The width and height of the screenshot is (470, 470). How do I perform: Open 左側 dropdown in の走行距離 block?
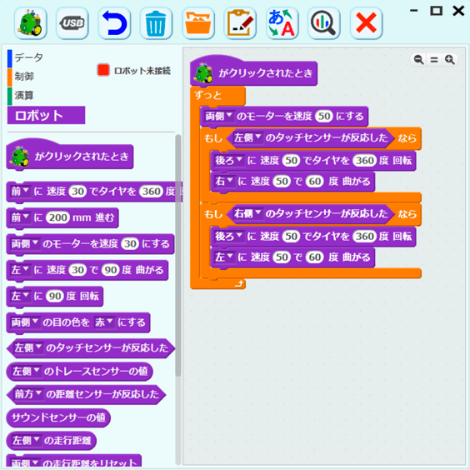click(26, 440)
